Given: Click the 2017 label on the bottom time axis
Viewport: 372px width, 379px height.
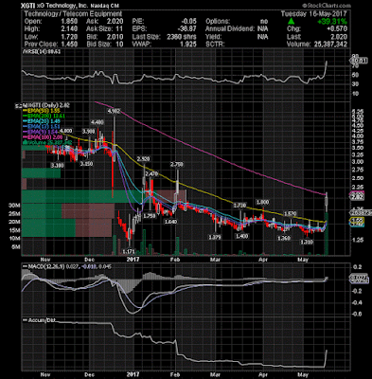Looking at the screenshot, I should [133, 374].
